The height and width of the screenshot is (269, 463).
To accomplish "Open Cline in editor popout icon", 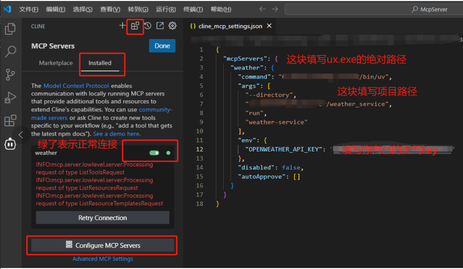I will (x=160, y=26).
